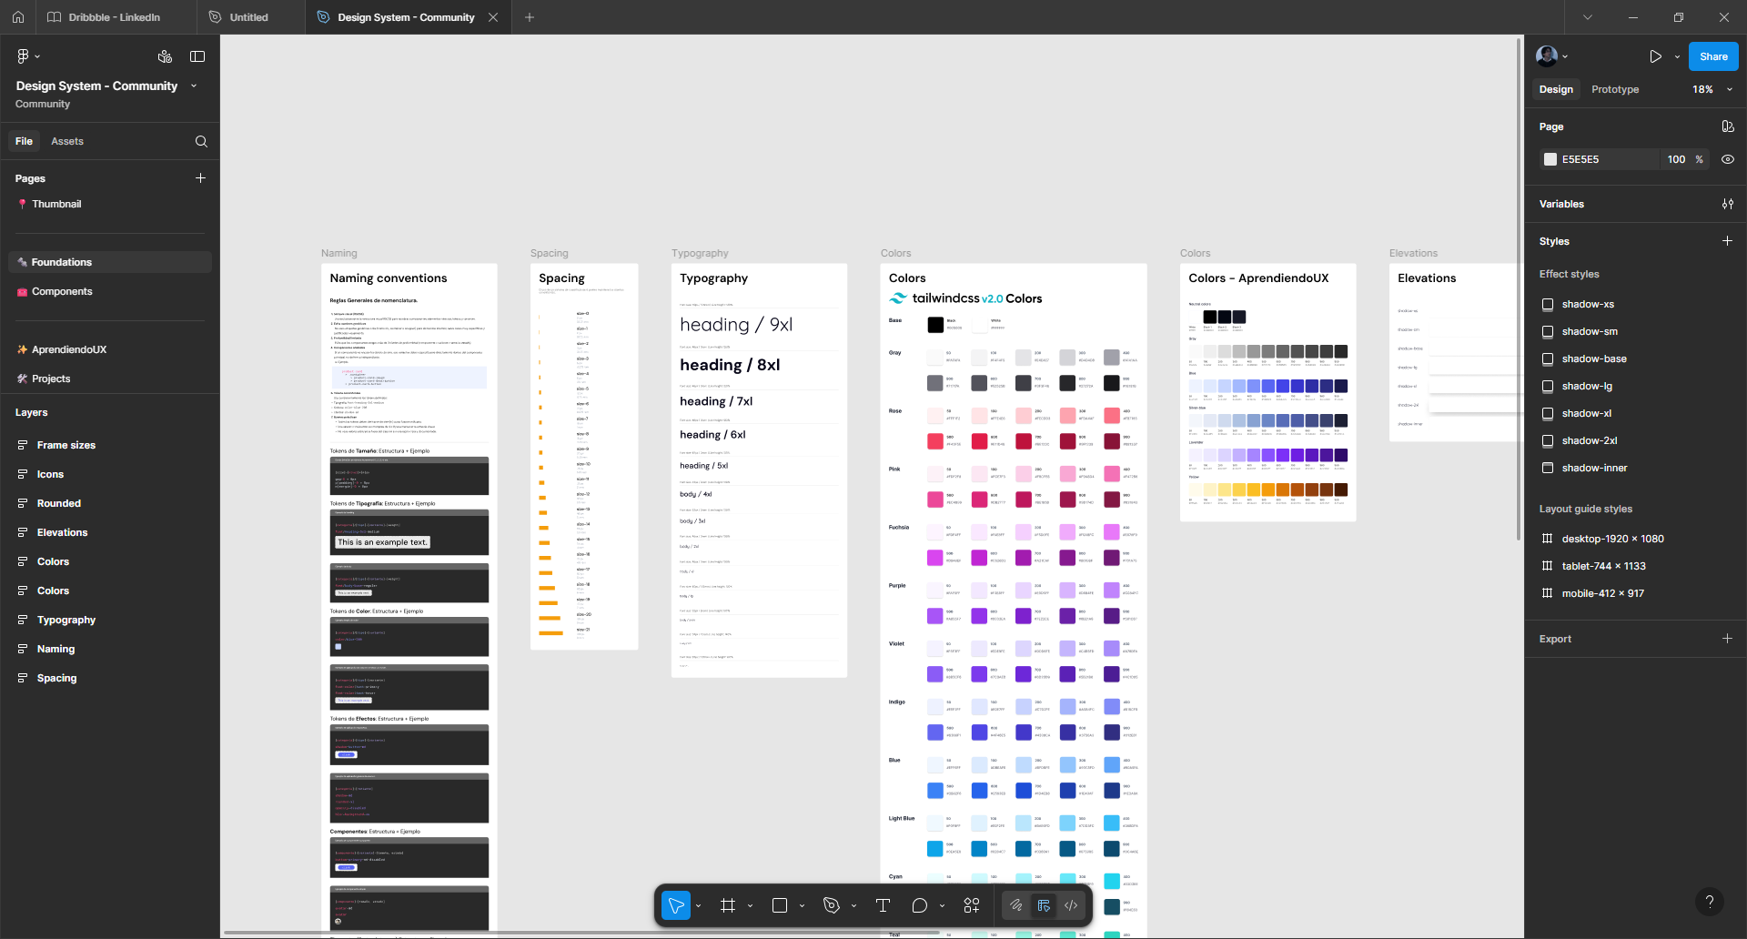Click the E5E5E5 page color swatch
The width and height of the screenshot is (1747, 939).
(1550, 159)
